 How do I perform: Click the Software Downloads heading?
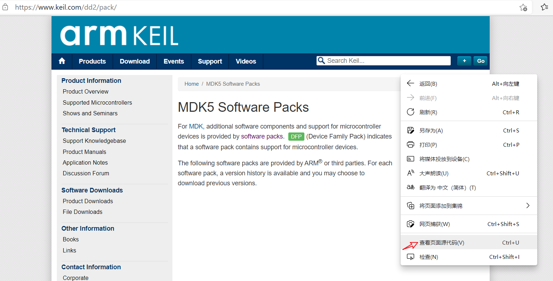(92, 190)
